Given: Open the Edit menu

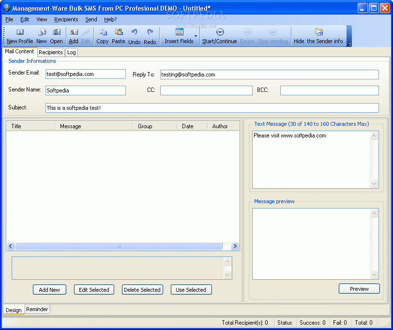Looking at the screenshot, I should [x=25, y=19].
